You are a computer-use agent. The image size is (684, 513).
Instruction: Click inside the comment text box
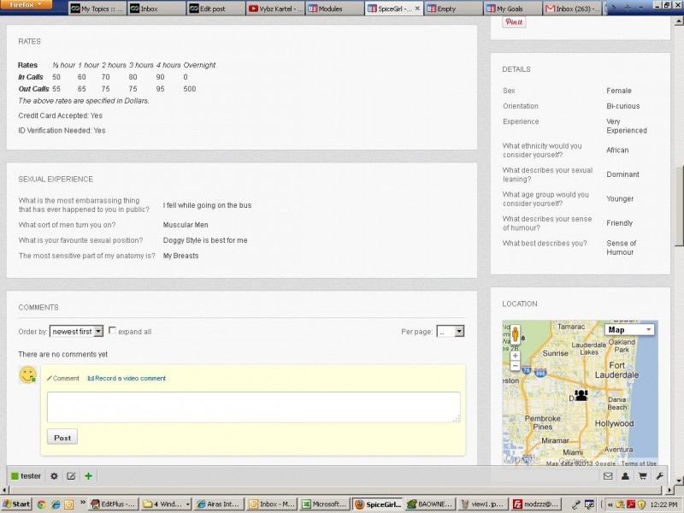[x=253, y=406]
